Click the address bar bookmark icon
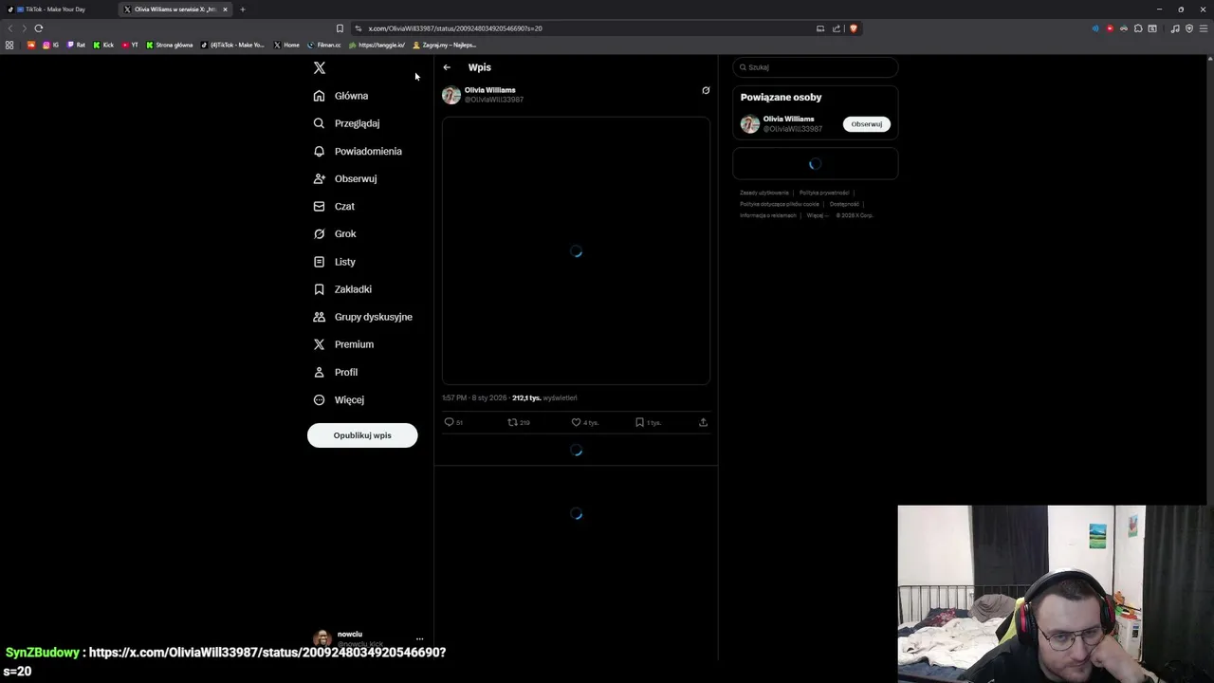Image resolution: width=1214 pixels, height=683 pixels. coord(340,28)
